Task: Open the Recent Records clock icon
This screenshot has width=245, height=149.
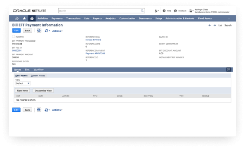Action: tap(17, 19)
